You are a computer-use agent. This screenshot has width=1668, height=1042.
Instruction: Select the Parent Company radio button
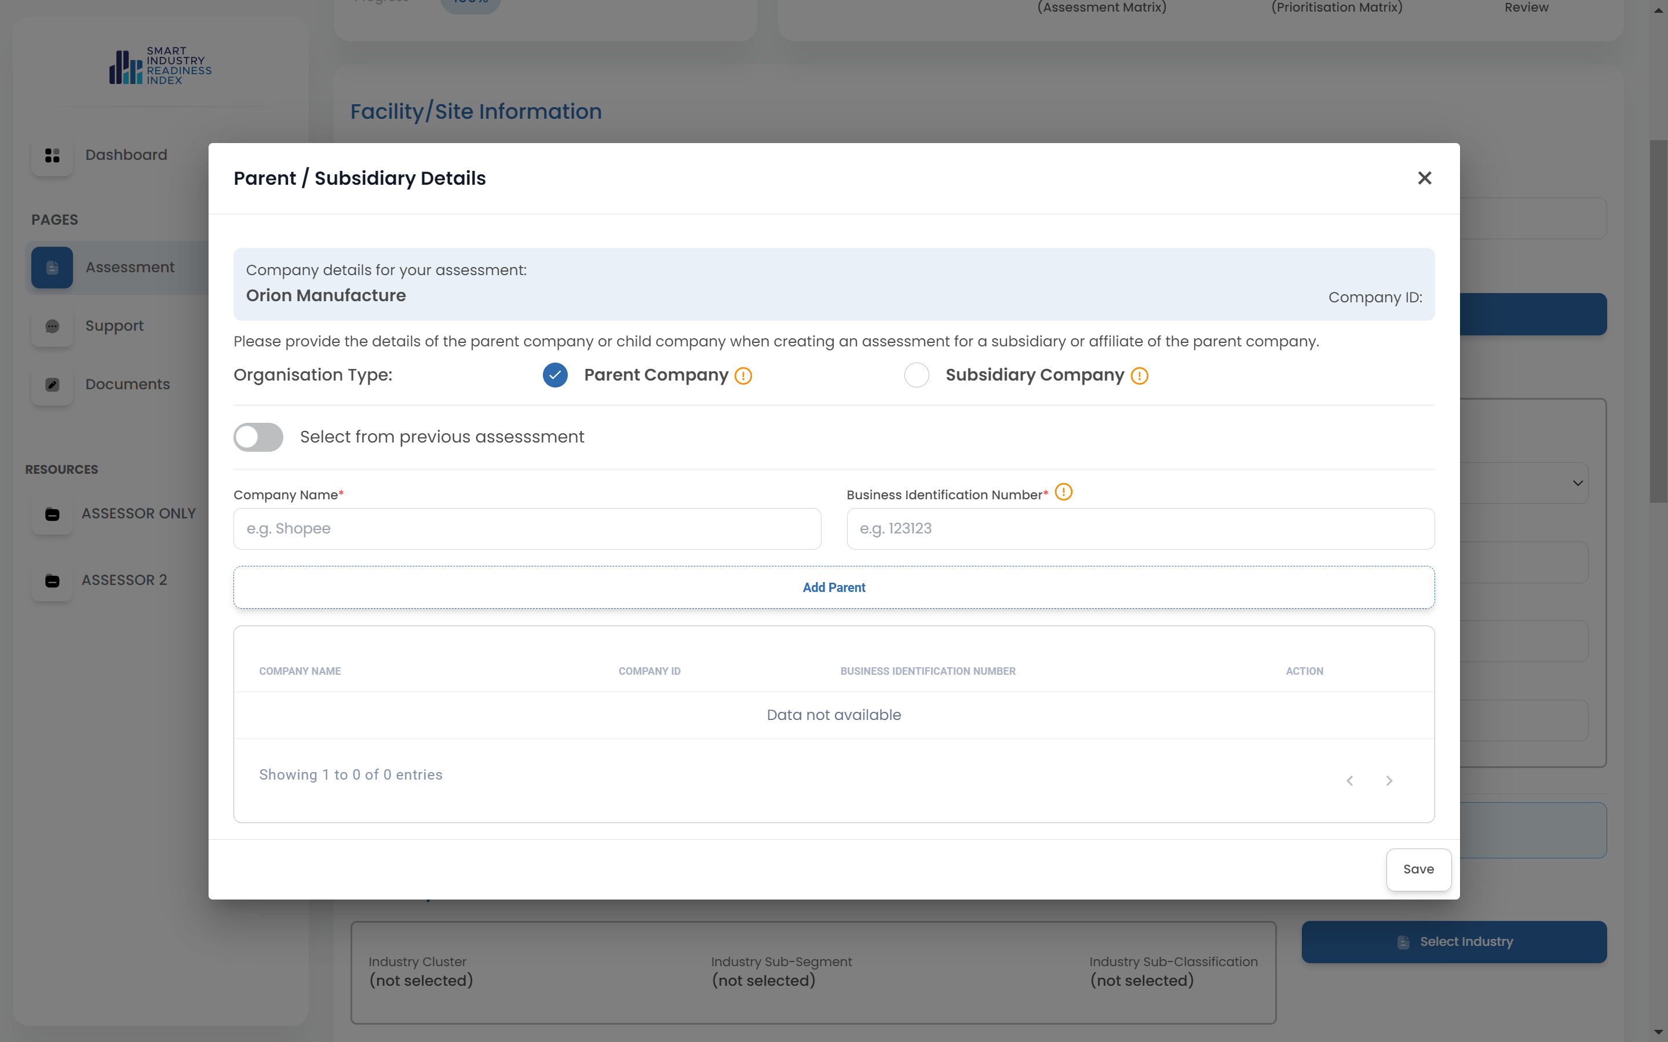(555, 375)
